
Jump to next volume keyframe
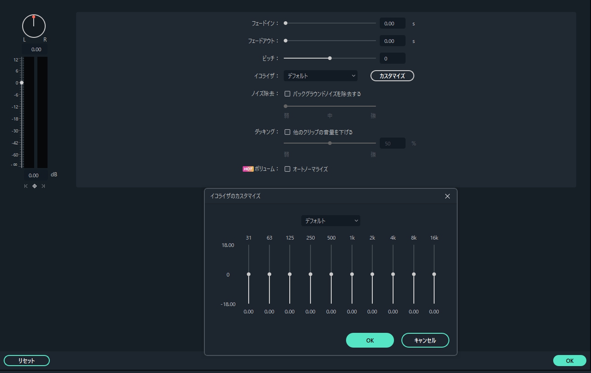(x=43, y=186)
